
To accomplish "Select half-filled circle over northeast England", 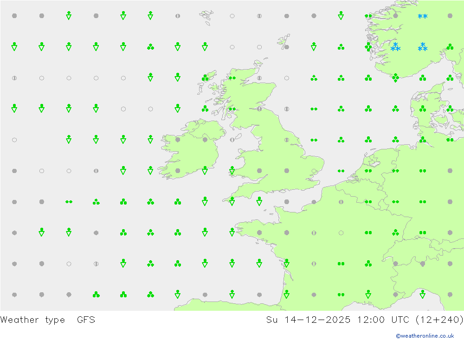I will 287,140.
